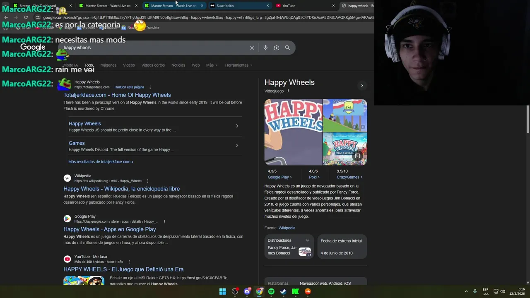Select the Imágenes search tab
The image size is (530, 298).
[108, 65]
